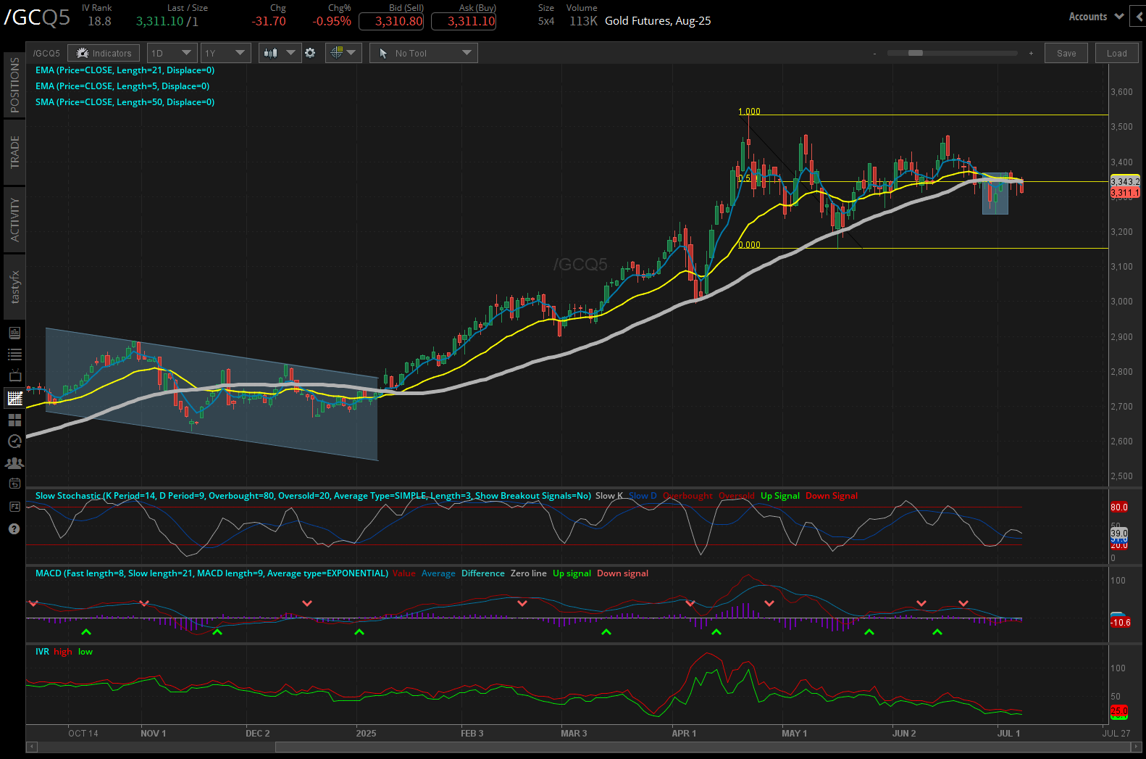1146x759 pixels.
Task: Click the /GCQ5 chart tab label
Action: [x=46, y=53]
